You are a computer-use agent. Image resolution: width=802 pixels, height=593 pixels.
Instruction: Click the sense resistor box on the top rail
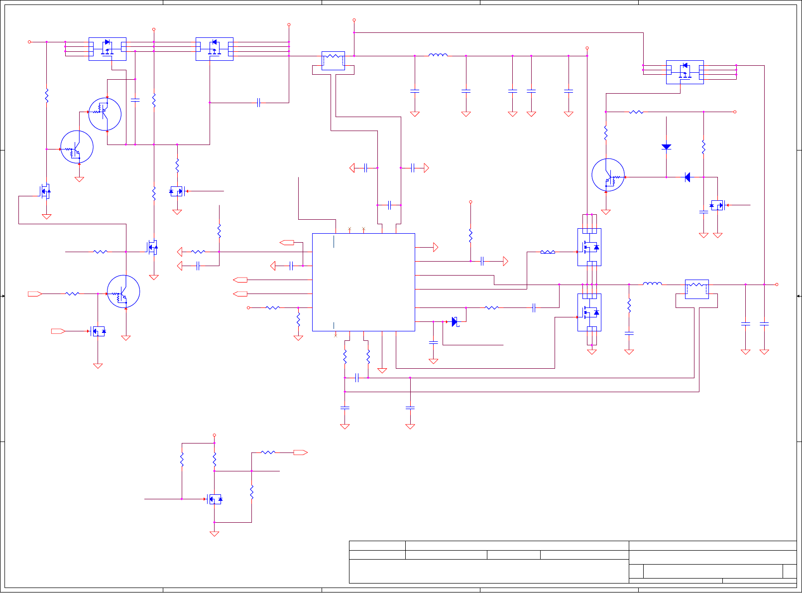333,61
